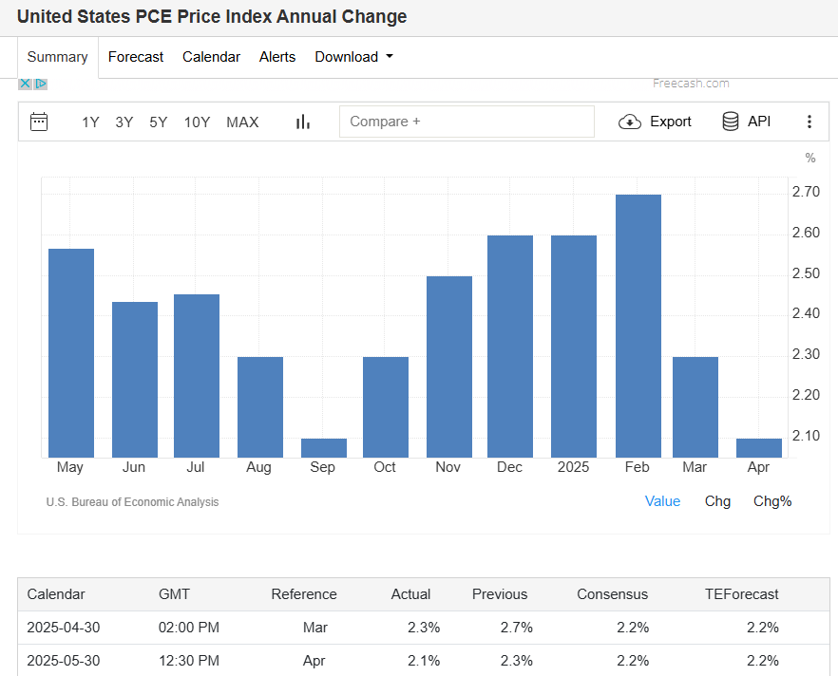
Task: Change chart type with bar chart icon
Action: [x=303, y=122]
